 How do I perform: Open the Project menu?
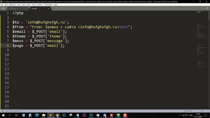pos(40,5)
